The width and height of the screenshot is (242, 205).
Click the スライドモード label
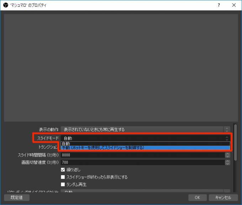pos(48,138)
